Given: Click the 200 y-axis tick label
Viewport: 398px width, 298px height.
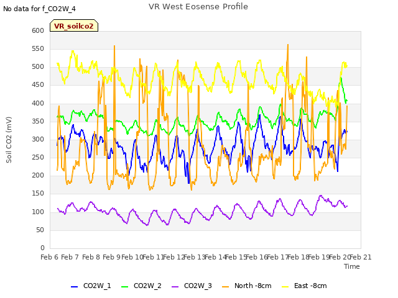Looking at the screenshot, I should coord(38,176).
